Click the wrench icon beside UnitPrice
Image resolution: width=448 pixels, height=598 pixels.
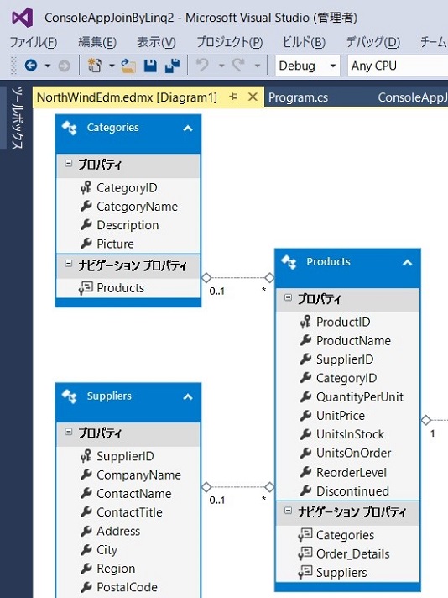pyautogui.click(x=305, y=415)
